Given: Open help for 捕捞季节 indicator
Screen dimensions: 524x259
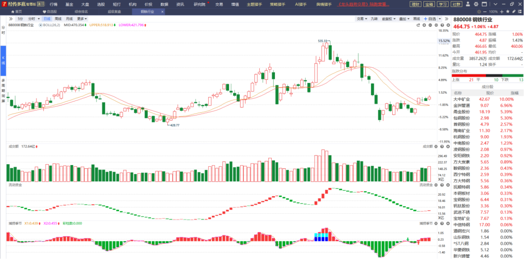Looking at the screenshot, I should point(441,224).
